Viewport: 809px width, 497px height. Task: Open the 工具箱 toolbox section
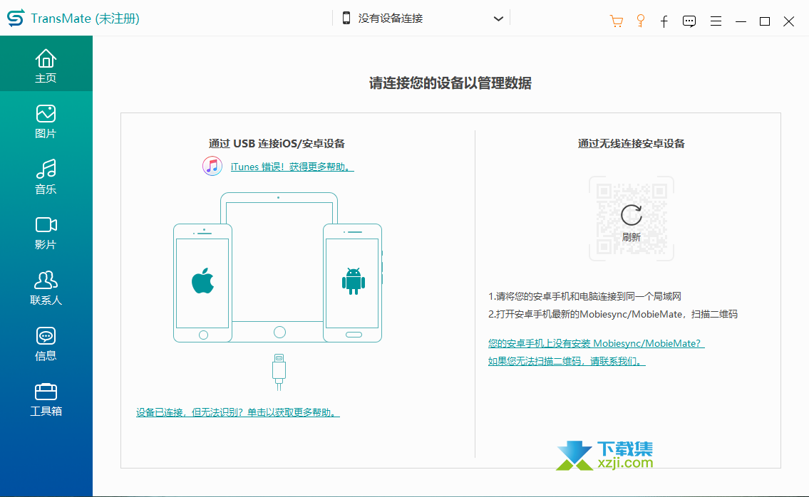pos(46,399)
